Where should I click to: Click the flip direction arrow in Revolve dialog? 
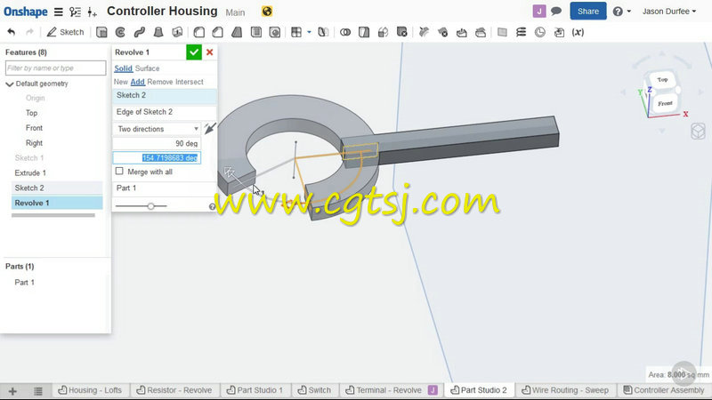[x=209, y=128]
